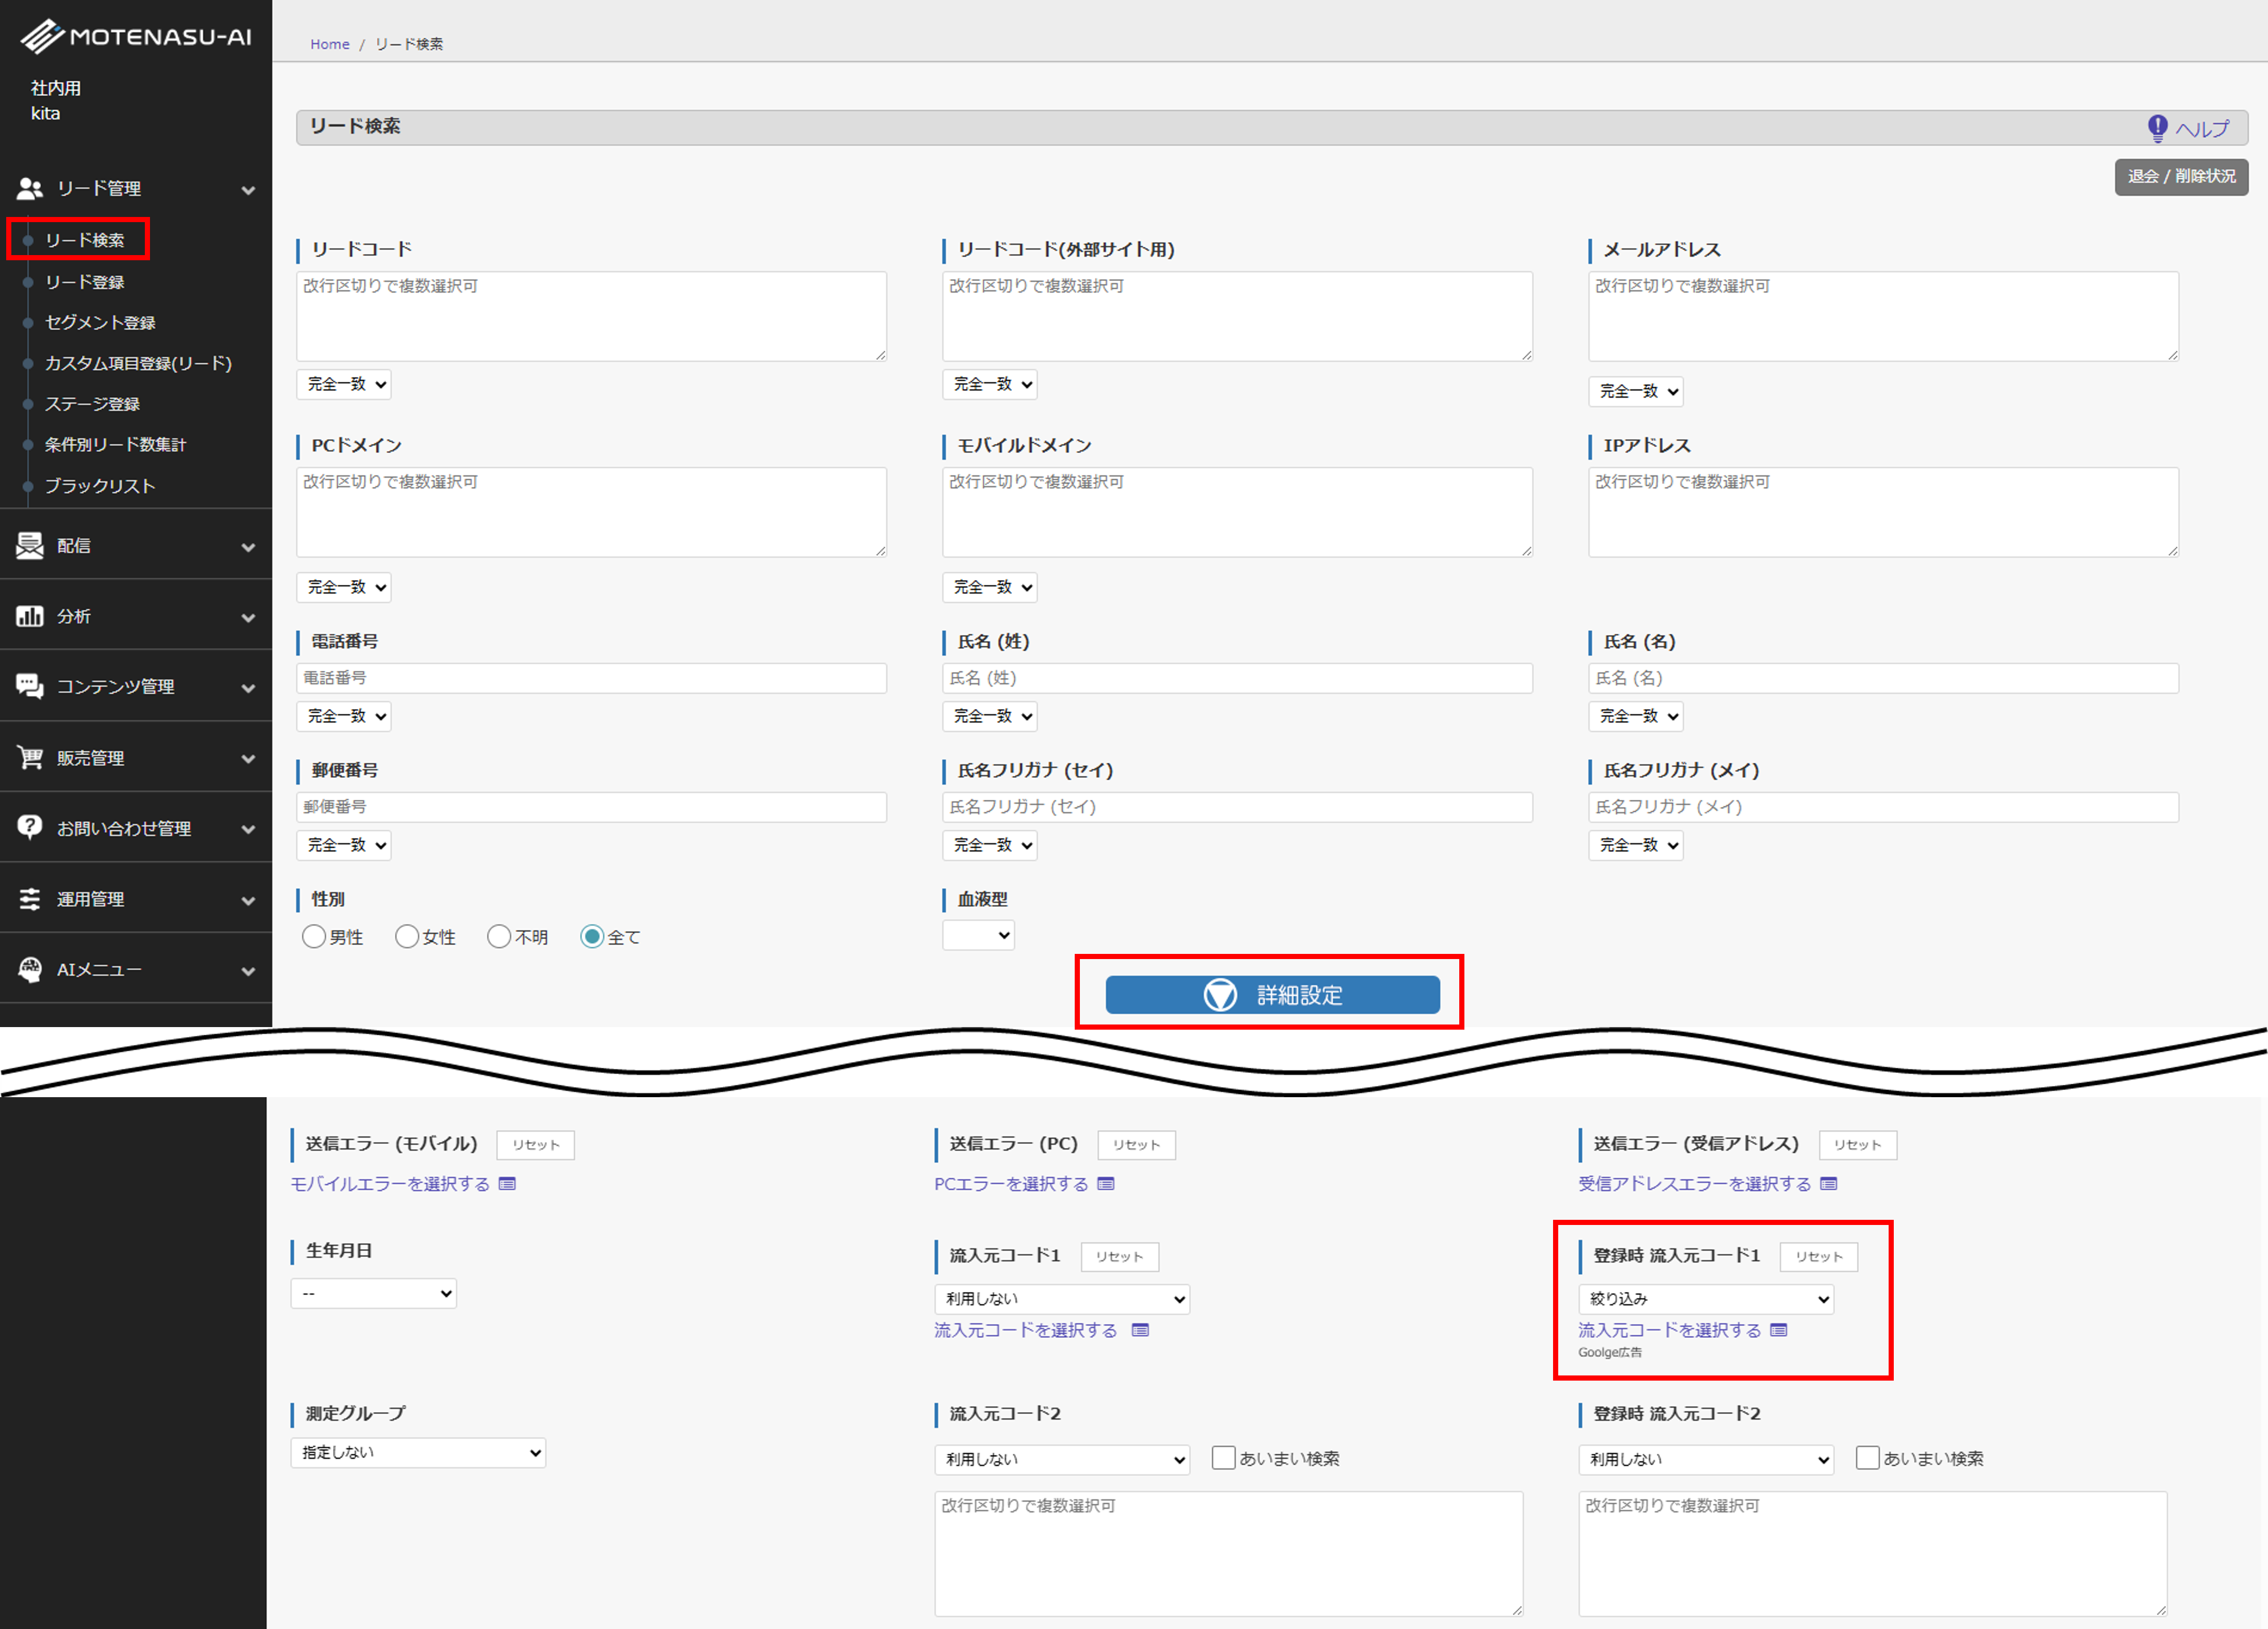The image size is (2268, 1629).
Task: Open リード登録 in the sidebar menu
Action: pyautogui.click(x=85, y=282)
